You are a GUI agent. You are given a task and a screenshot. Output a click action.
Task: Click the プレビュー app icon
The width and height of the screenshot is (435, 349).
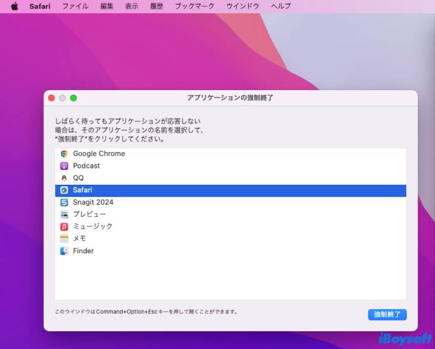[x=63, y=214]
